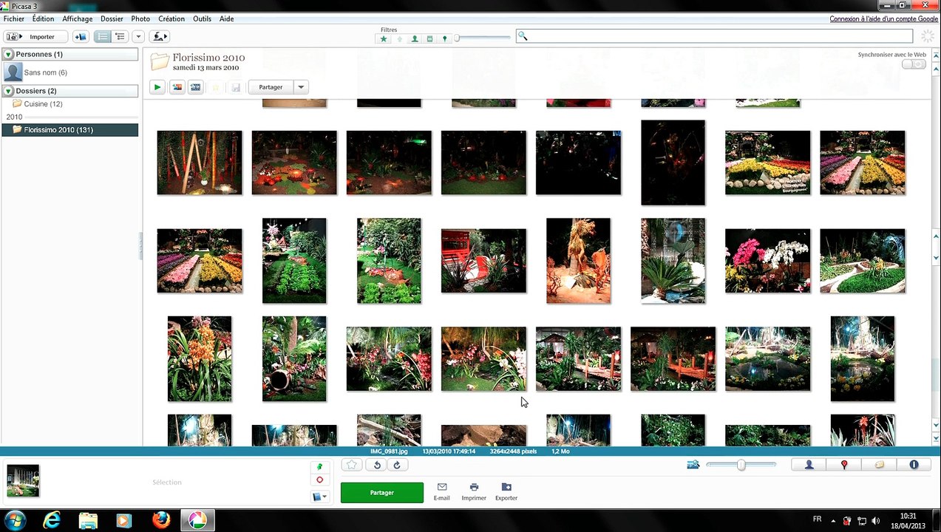The width and height of the screenshot is (941, 532).
Task: Open the Partager dropdown arrow in header
Action: click(x=301, y=87)
